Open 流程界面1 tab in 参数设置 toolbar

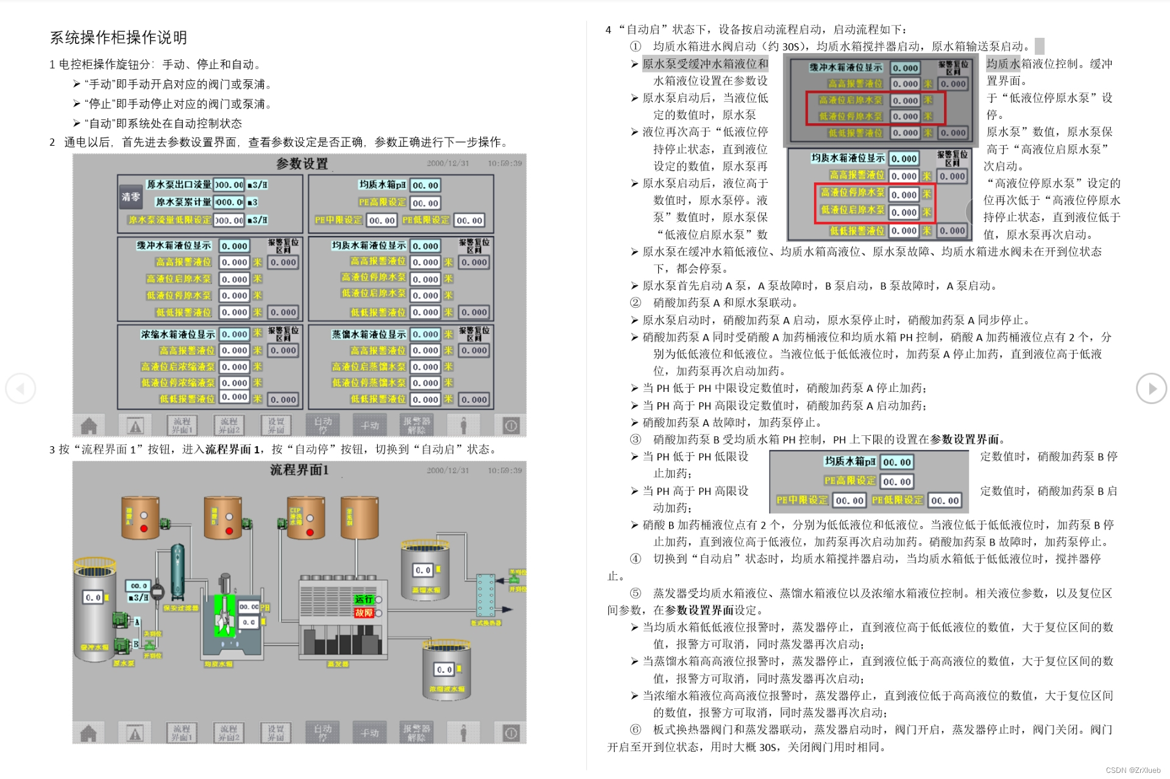tap(182, 425)
